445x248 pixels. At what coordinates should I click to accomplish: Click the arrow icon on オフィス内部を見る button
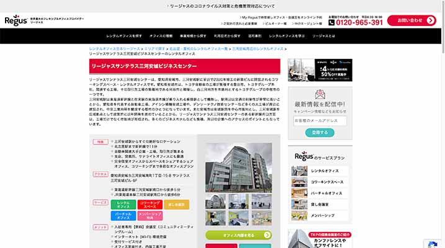pos(267,235)
